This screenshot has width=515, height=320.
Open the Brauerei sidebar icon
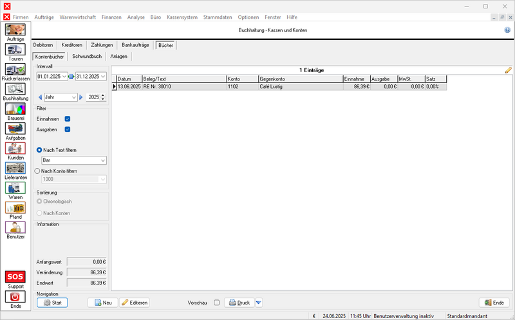click(15, 109)
